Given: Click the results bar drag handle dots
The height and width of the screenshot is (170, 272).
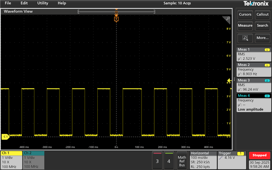Looking at the screenshot, I should point(234,79).
